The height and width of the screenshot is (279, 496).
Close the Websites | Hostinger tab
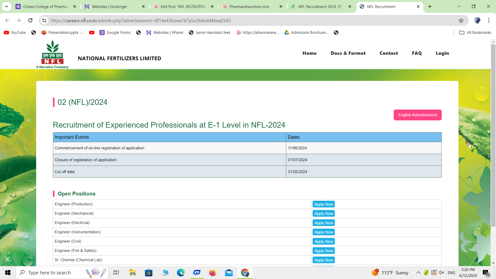(143, 6)
